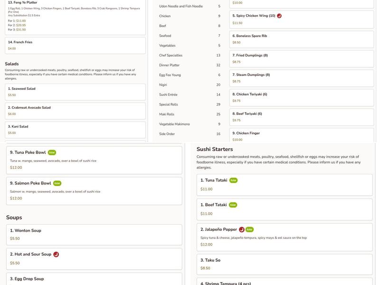
Task: Click RAW badge next to Tuna Tataki
Action: (233, 180)
